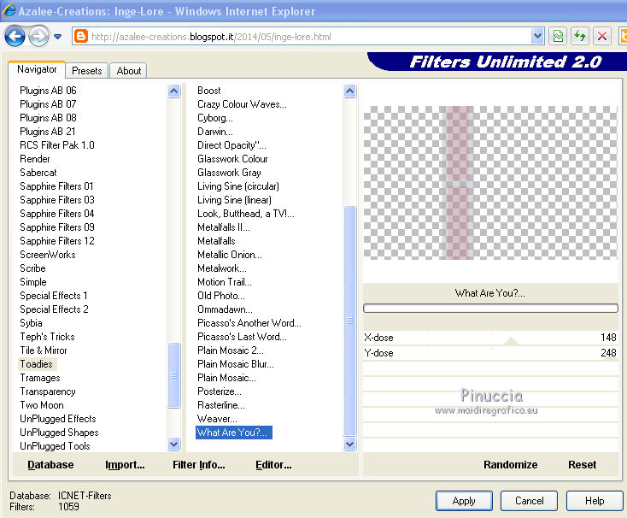Select UnPlugged Effects category
Image resolution: width=627 pixels, height=518 pixels.
[58, 419]
